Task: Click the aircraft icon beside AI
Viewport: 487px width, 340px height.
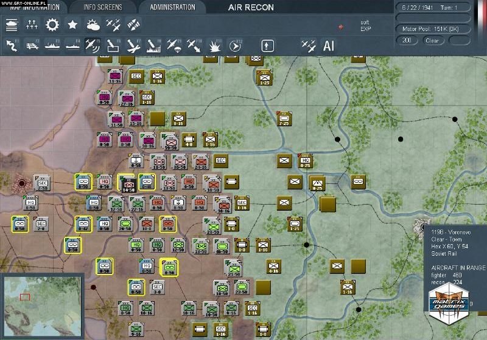Action: [309, 46]
